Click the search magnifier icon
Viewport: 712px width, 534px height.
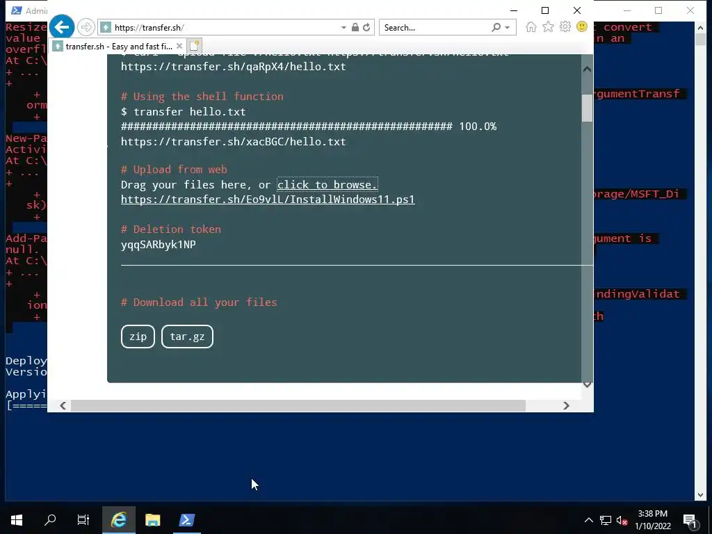496,28
